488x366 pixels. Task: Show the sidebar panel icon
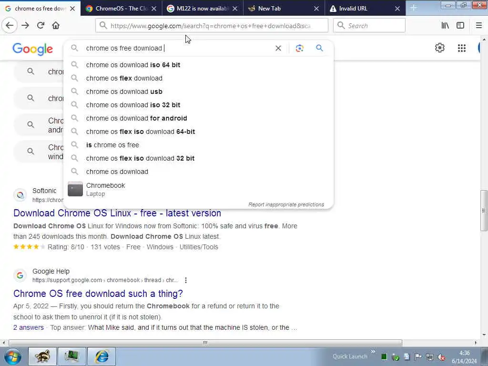460,26
